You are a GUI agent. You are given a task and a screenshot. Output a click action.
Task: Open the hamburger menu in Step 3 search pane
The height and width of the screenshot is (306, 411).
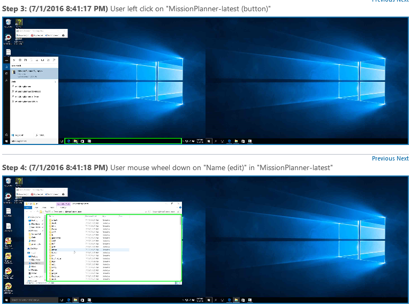click(6, 60)
